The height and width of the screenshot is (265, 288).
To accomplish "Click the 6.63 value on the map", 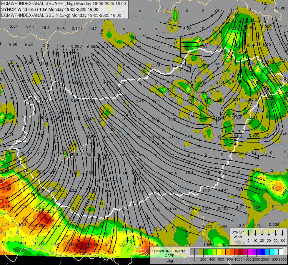I will pos(173,137).
